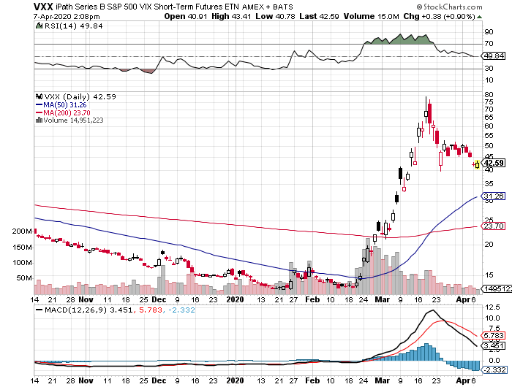Click the VXX ticker symbol title

pyautogui.click(x=43, y=7)
